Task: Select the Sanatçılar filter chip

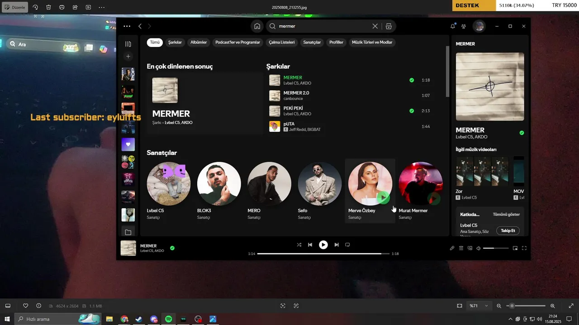Action: (x=312, y=42)
